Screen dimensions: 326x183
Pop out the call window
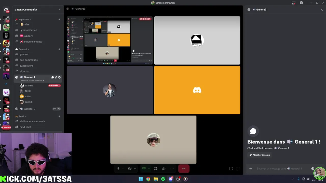tap(231, 169)
